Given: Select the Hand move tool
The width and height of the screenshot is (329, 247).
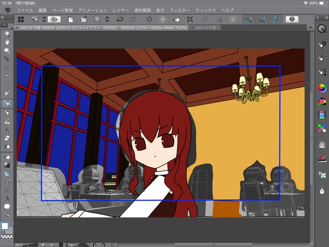Looking at the screenshot, I should 7,42.
